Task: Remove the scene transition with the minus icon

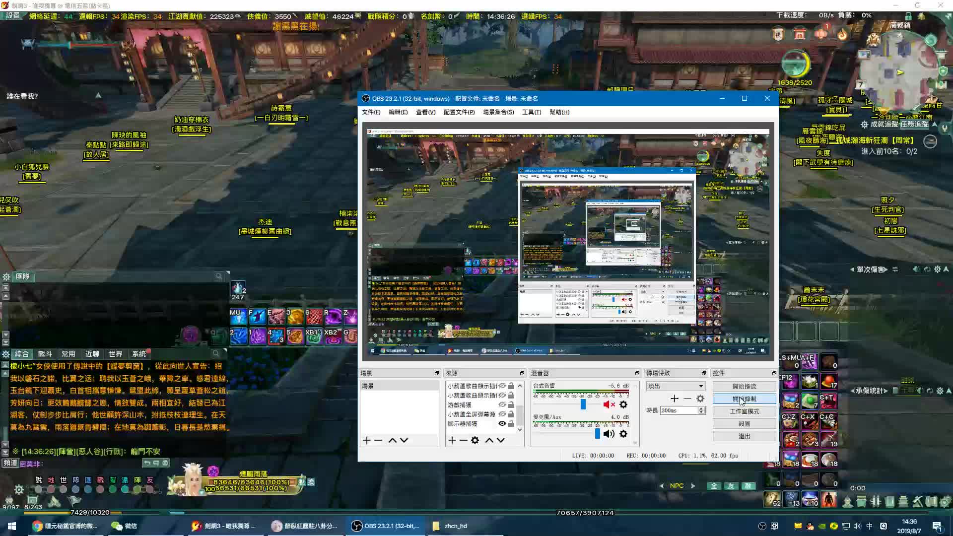Action: coord(687,399)
